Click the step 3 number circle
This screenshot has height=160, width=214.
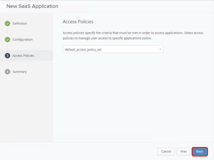coord(8,56)
